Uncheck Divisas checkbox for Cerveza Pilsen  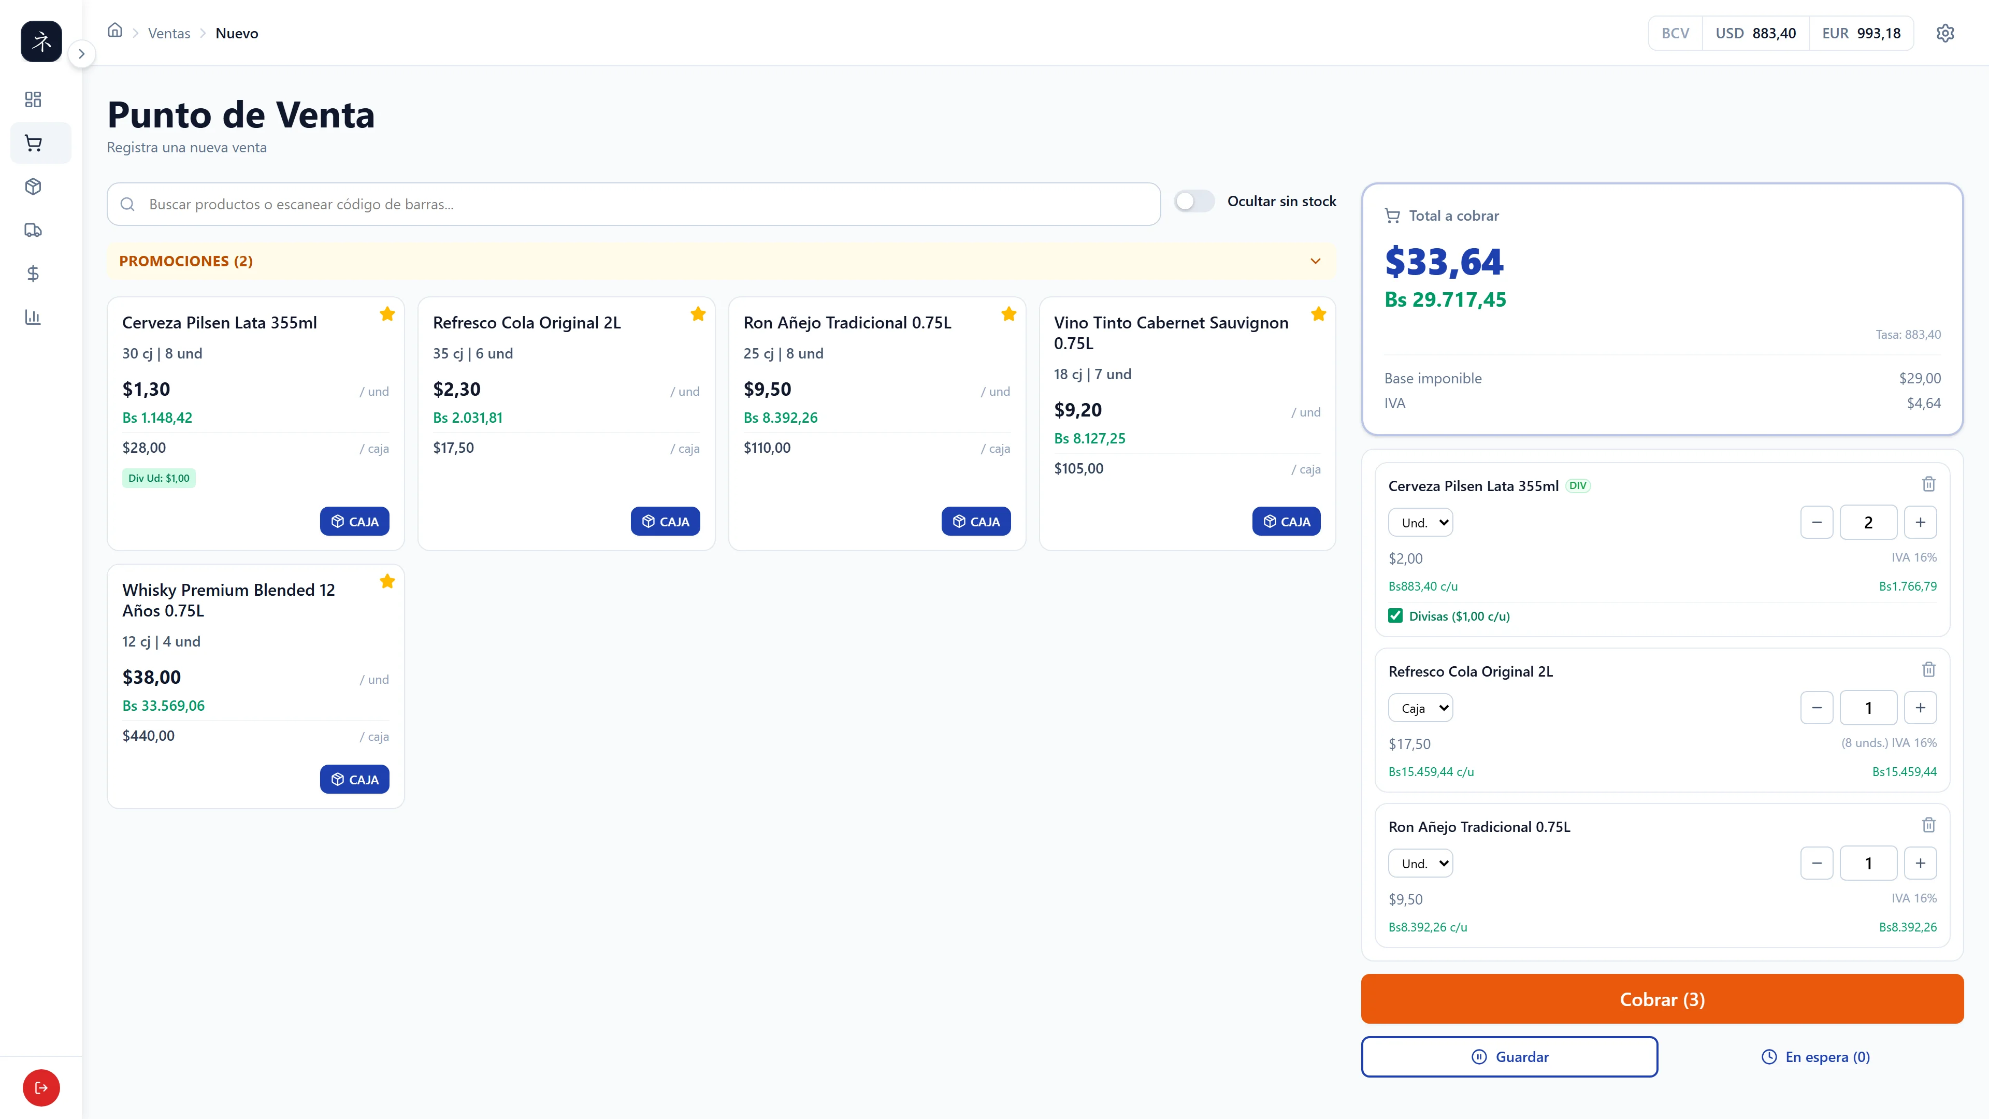coord(1395,615)
